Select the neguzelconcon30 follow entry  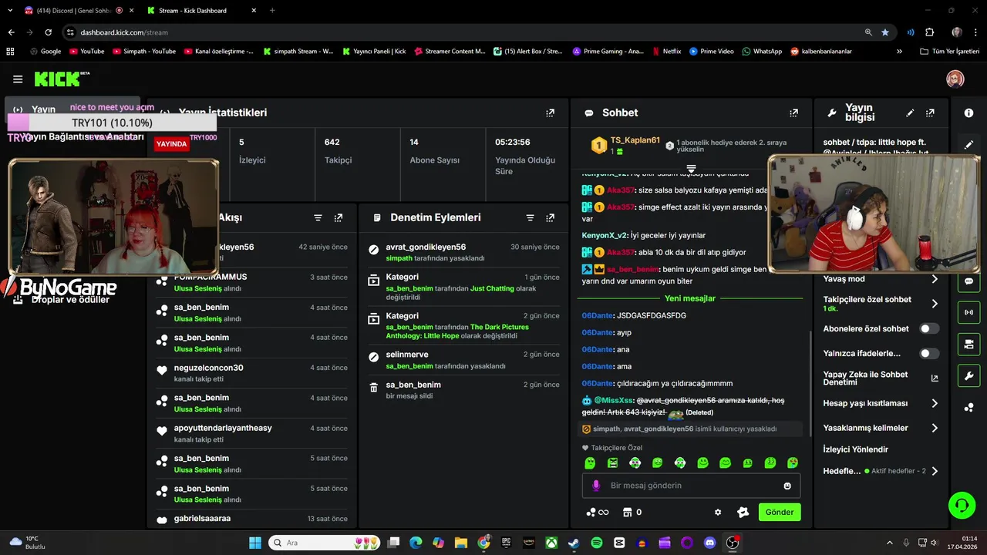(x=252, y=373)
